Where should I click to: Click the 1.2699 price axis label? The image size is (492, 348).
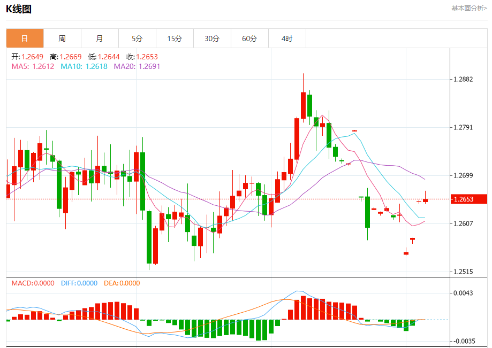[463, 175]
